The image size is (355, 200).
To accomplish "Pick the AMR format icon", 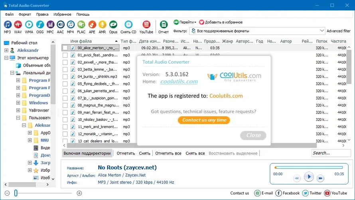I will (x=102, y=24).
